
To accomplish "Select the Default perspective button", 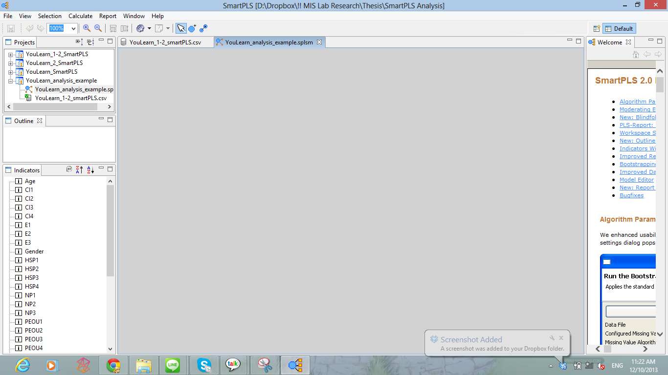I will [619, 28].
